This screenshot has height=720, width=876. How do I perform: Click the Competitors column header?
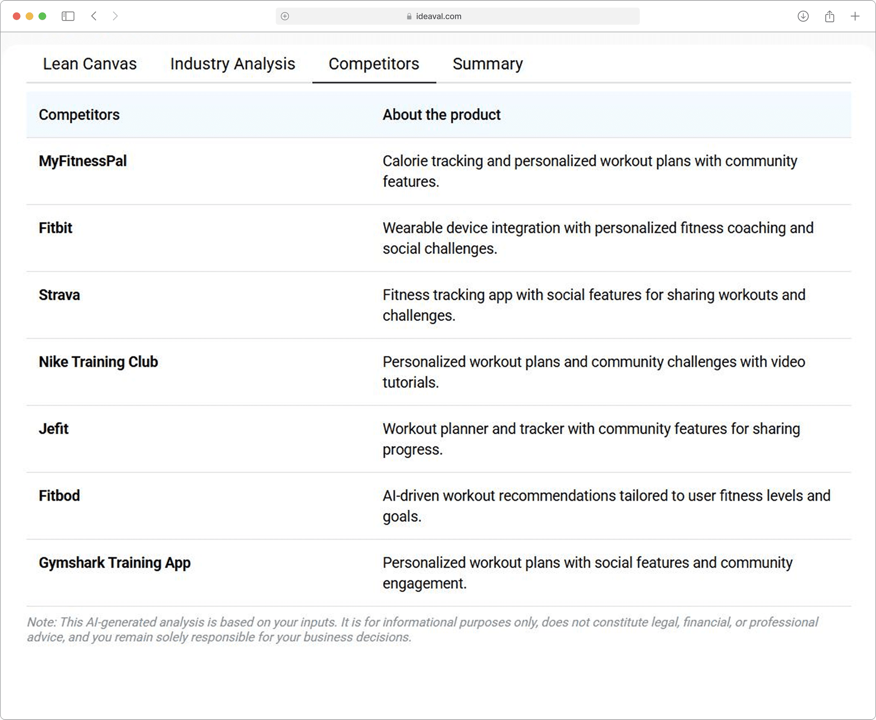coord(79,115)
